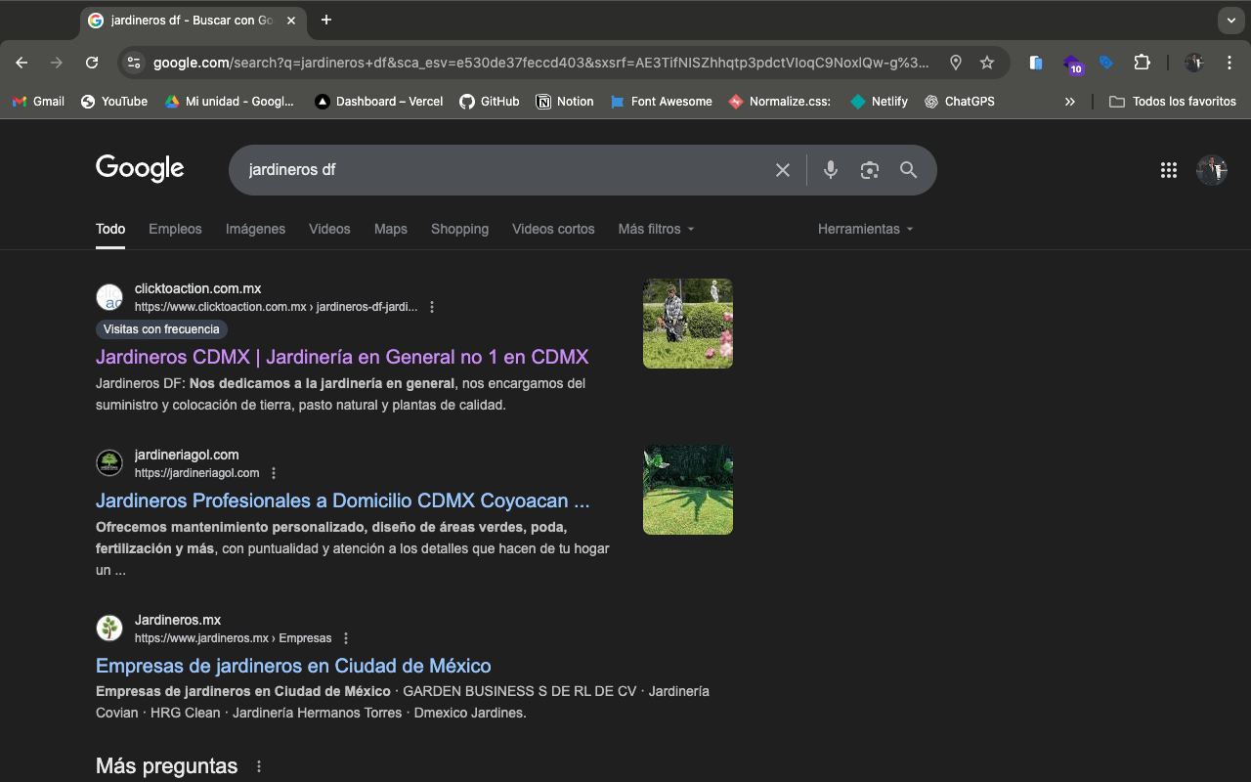Screen dimensions: 1251x782
Task: Click the Visitas con frecuencia chip
Action: click(x=162, y=329)
